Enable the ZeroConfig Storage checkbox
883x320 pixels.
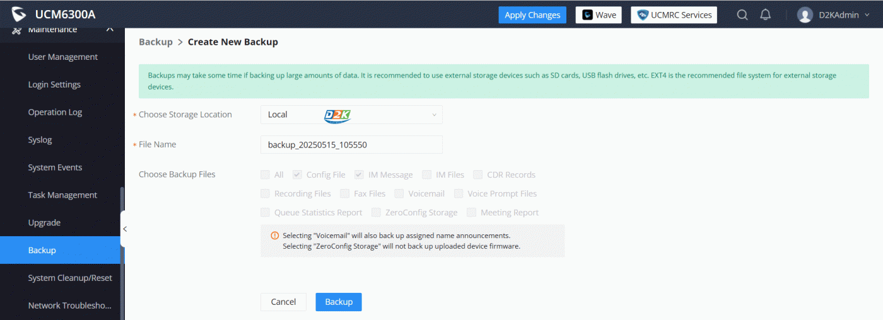tap(376, 212)
